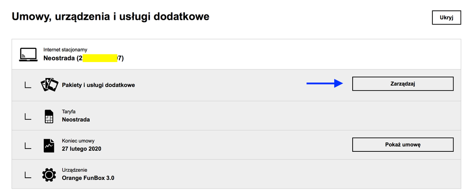Select the Neostrada account header title
This screenshot has width=471, height=196.
point(59,58)
